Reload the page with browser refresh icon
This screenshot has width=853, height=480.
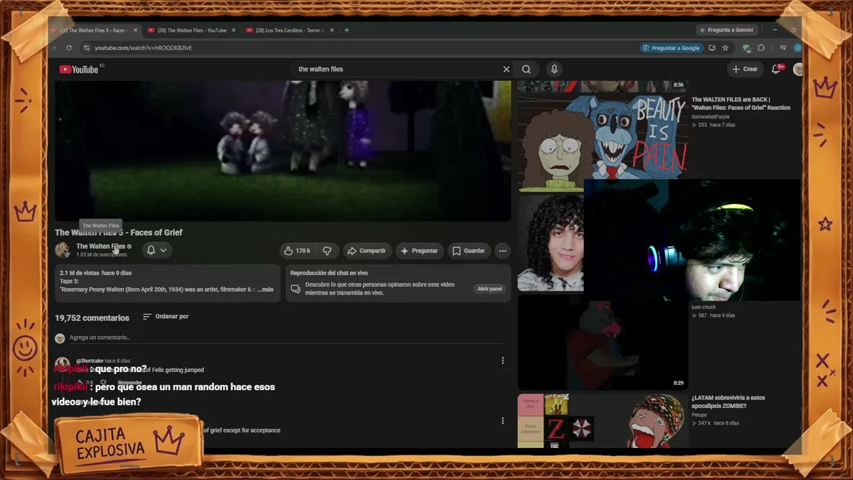pos(69,48)
